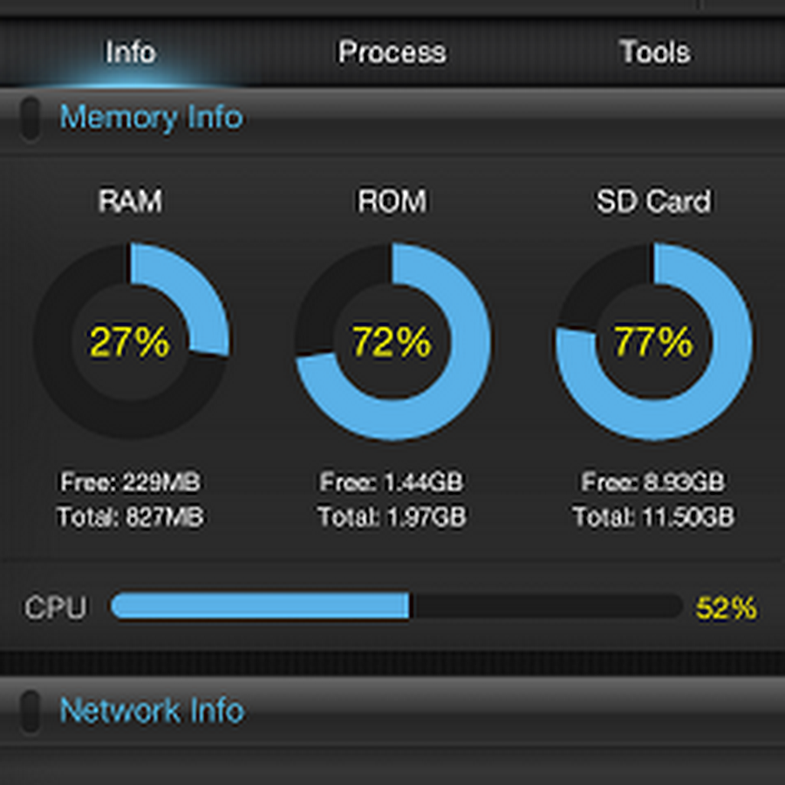
Task: Go to the Tools tab
Action: (654, 52)
